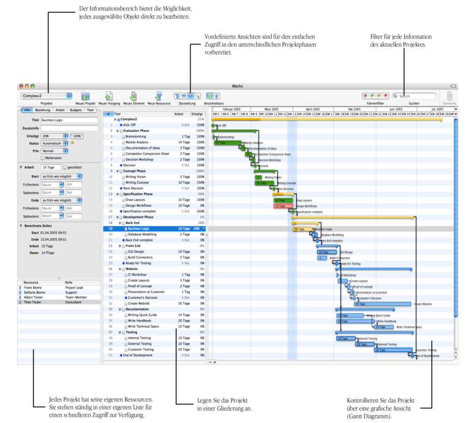The image size is (471, 423).
Task: Click the Gantt zoom out minus icon
Action: point(210,362)
